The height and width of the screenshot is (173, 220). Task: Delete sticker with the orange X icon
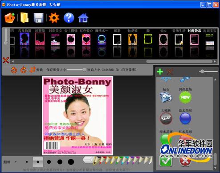[170, 72]
